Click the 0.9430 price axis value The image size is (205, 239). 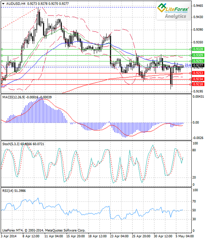click(x=198, y=17)
